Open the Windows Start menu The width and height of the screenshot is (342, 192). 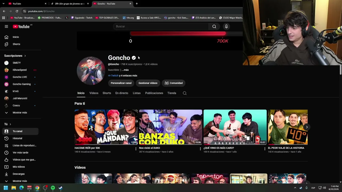[6, 188]
